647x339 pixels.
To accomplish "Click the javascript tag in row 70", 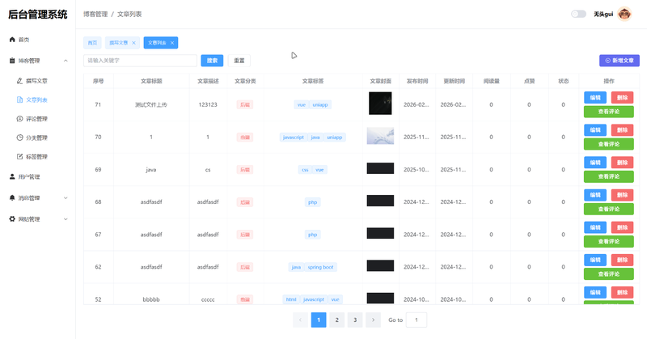I will (294, 138).
